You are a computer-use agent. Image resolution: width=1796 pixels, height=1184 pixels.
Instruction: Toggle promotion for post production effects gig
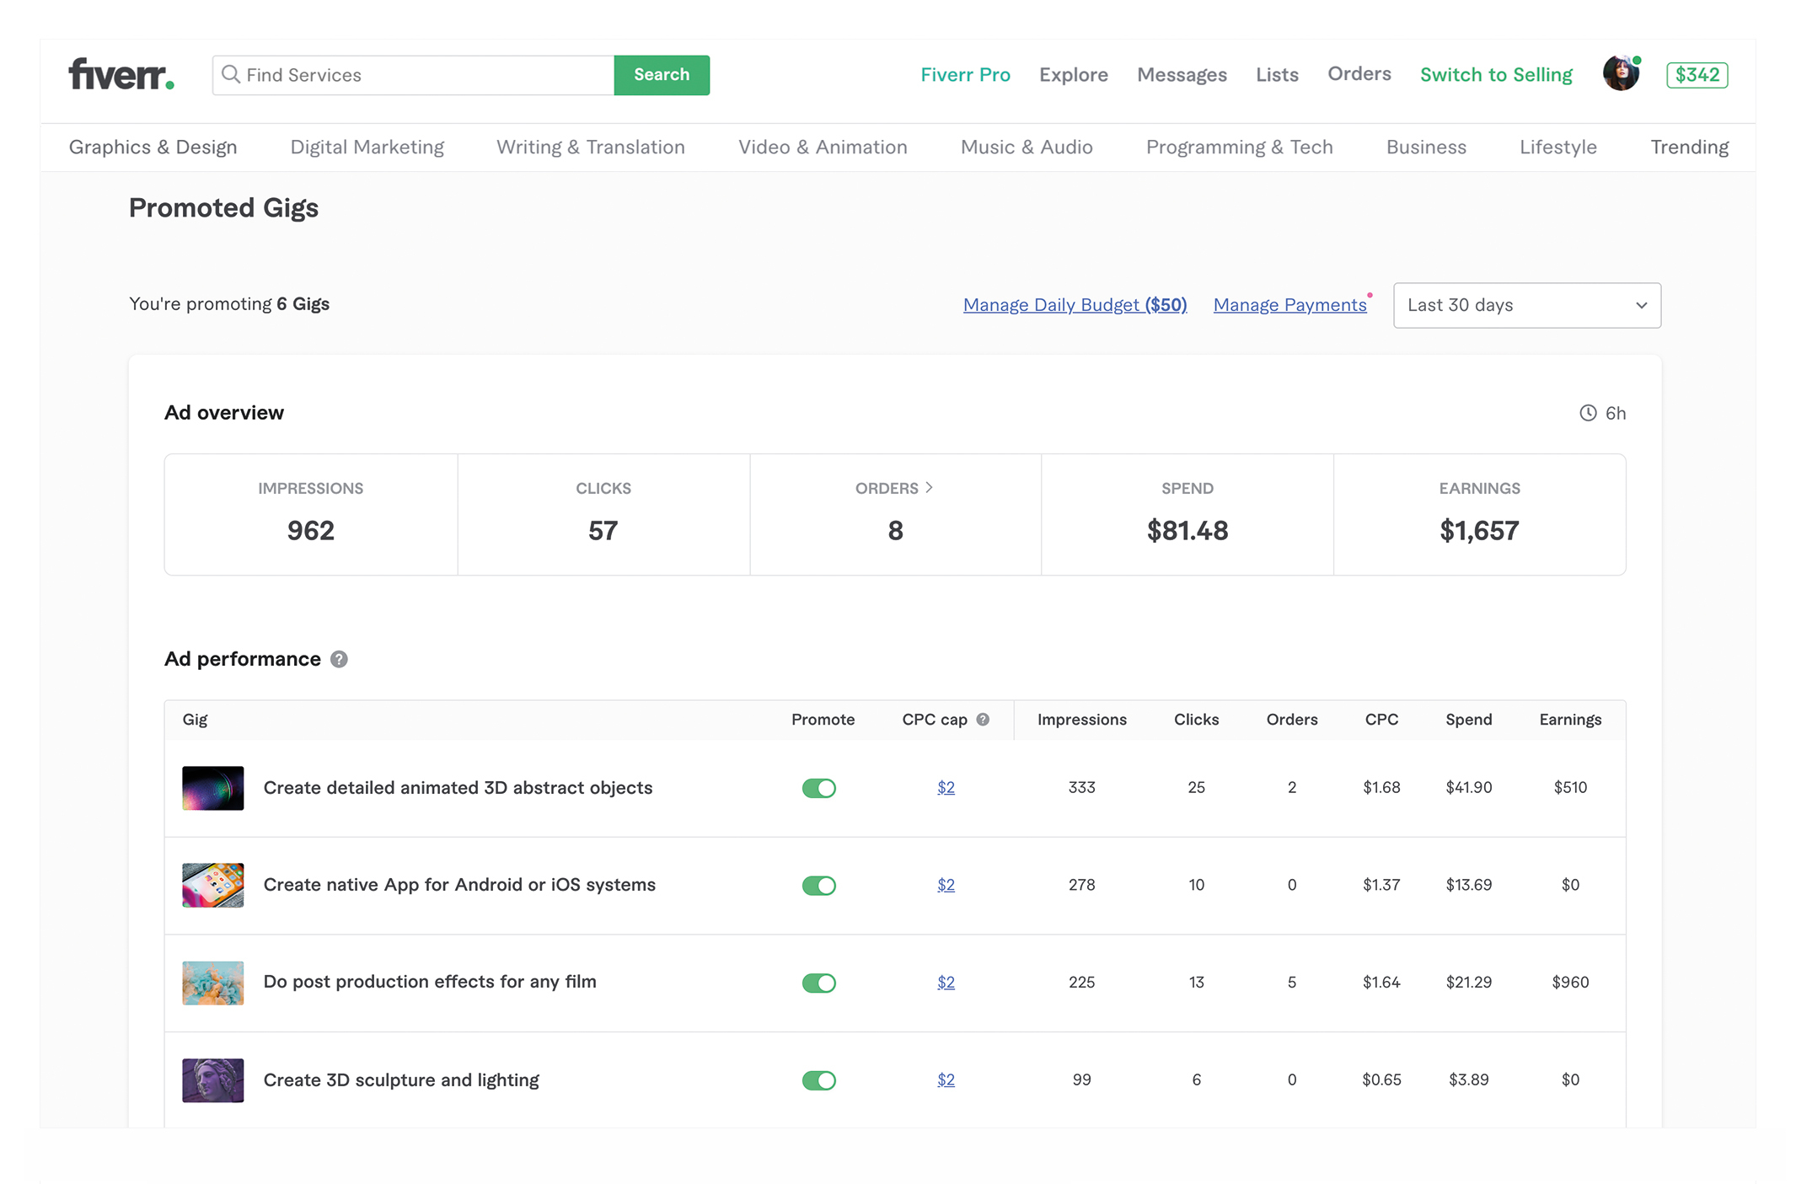pos(818,983)
